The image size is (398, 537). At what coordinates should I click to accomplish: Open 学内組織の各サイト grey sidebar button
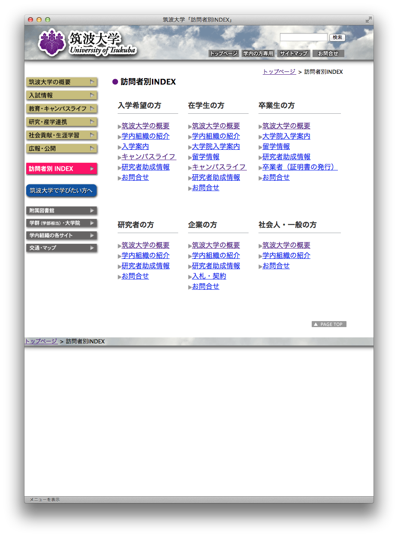(61, 236)
